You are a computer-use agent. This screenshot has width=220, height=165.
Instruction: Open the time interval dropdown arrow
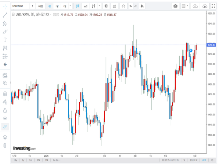click(x=70, y=6)
